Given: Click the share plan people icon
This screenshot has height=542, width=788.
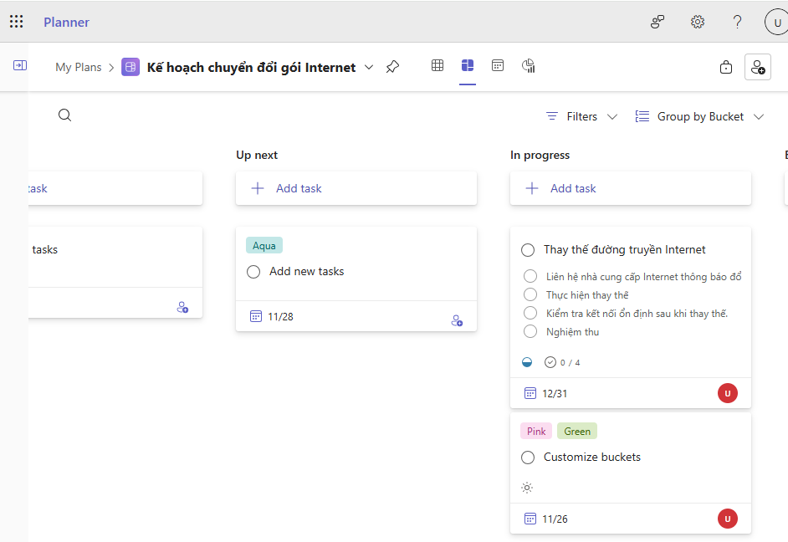Looking at the screenshot, I should point(757,67).
